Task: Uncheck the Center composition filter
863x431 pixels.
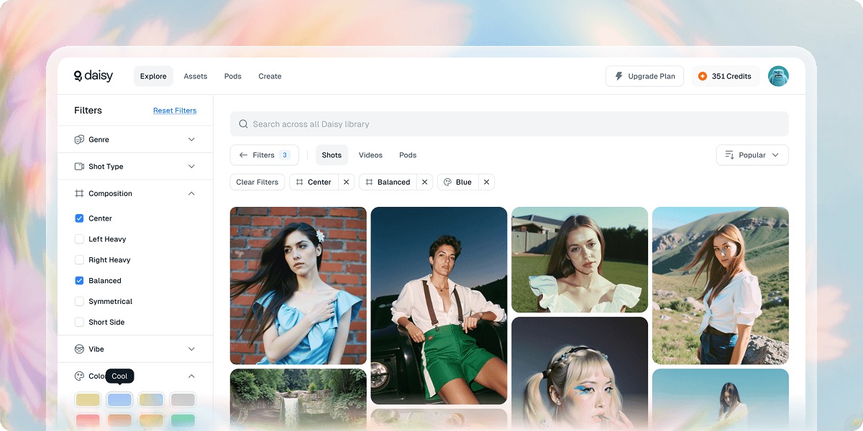Action: pyautogui.click(x=79, y=218)
